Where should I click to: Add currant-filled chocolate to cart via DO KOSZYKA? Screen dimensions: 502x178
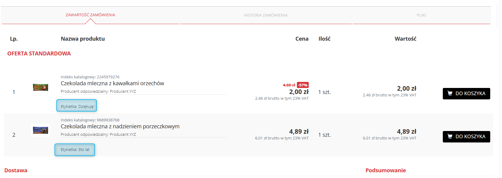pyautogui.click(x=466, y=137)
